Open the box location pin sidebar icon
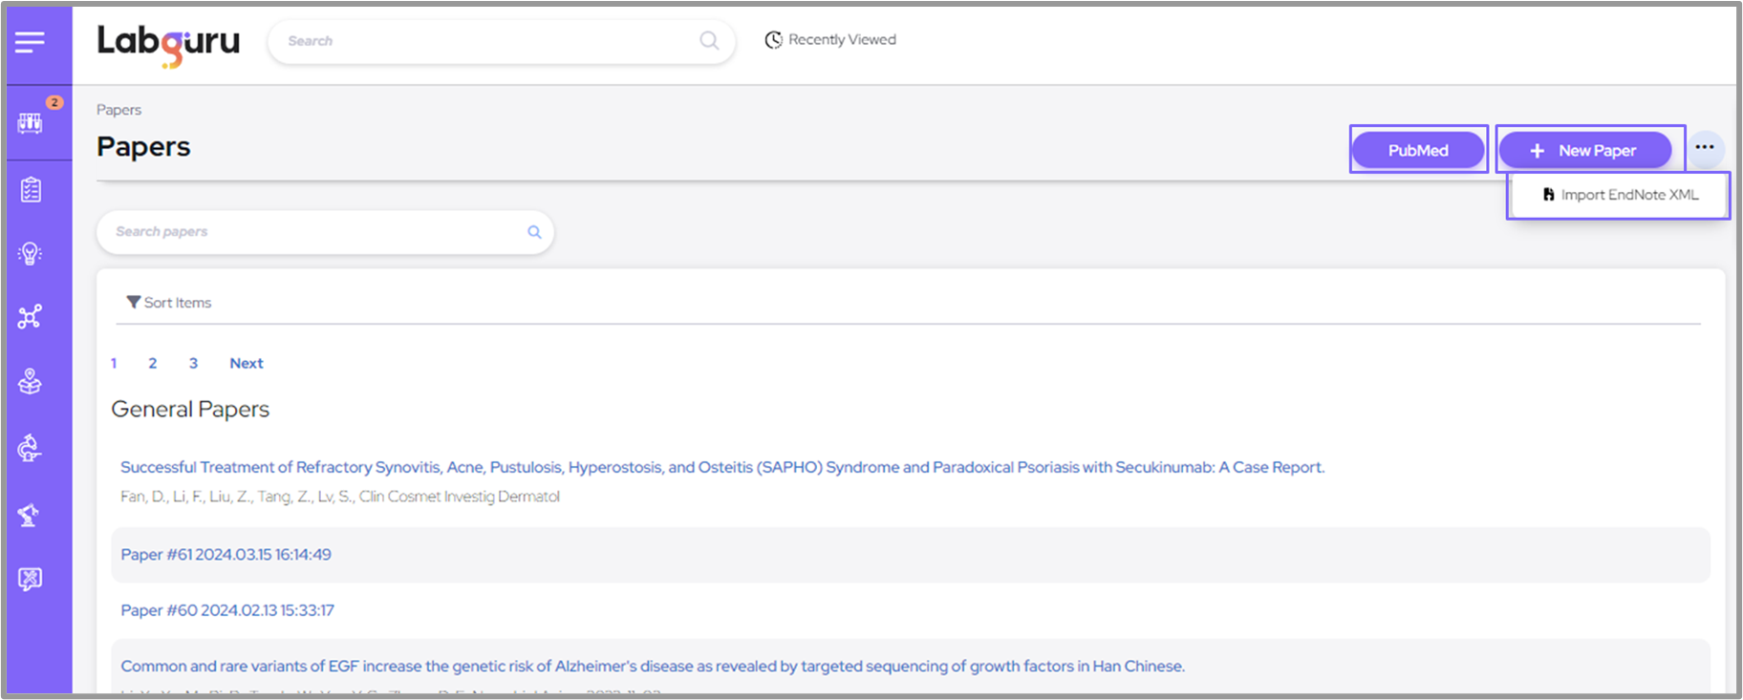 click(31, 382)
